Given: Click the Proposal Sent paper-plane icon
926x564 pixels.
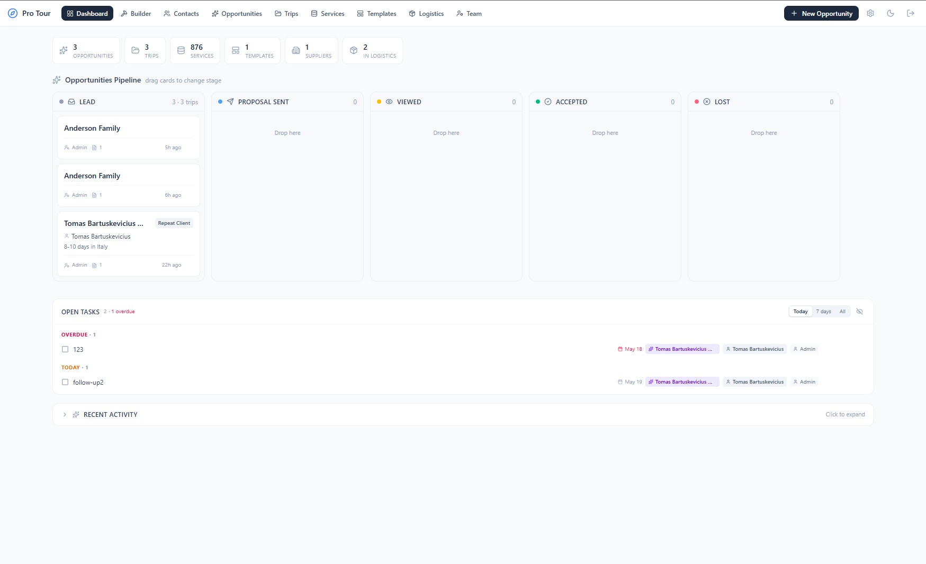Looking at the screenshot, I should point(230,102).
